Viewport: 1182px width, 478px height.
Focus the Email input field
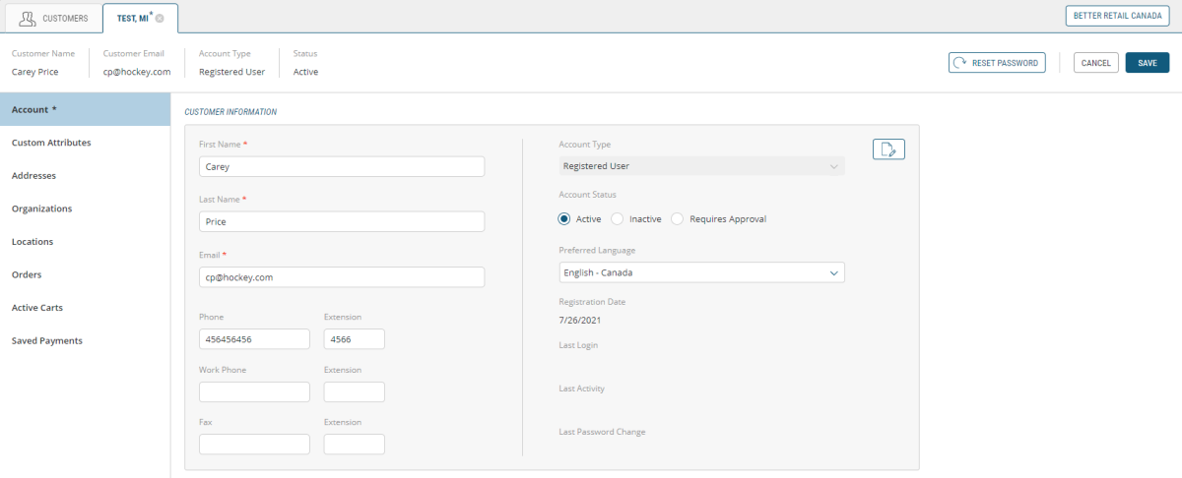point(341,277)
